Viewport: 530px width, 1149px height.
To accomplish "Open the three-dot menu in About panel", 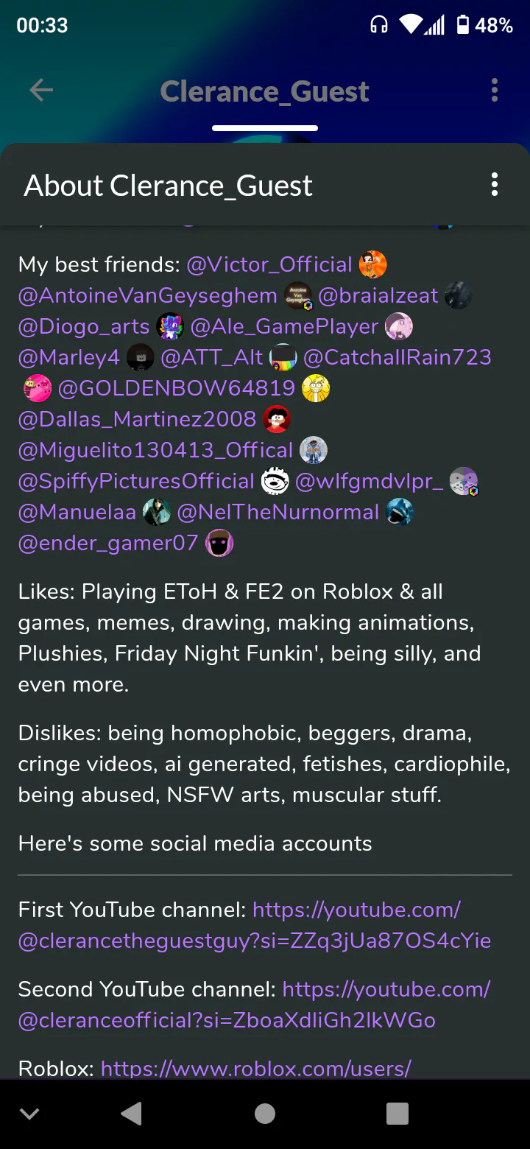I will tap(495, 184).
